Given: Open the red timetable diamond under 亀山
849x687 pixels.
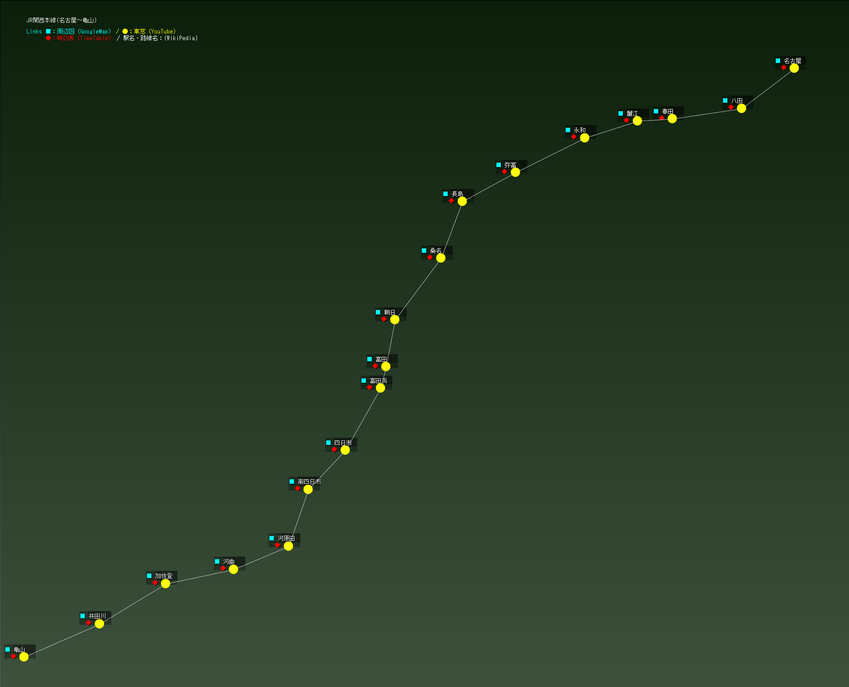Looking at the screenshot, I should 13,656.
